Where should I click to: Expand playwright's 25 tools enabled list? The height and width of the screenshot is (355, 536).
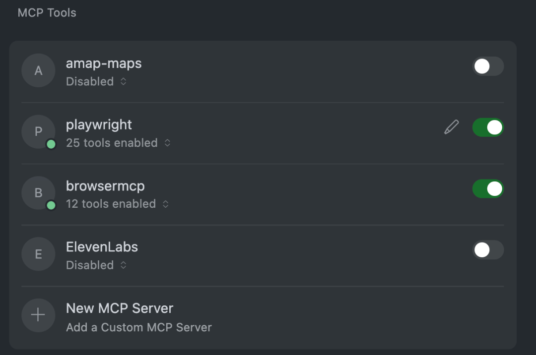168,143
